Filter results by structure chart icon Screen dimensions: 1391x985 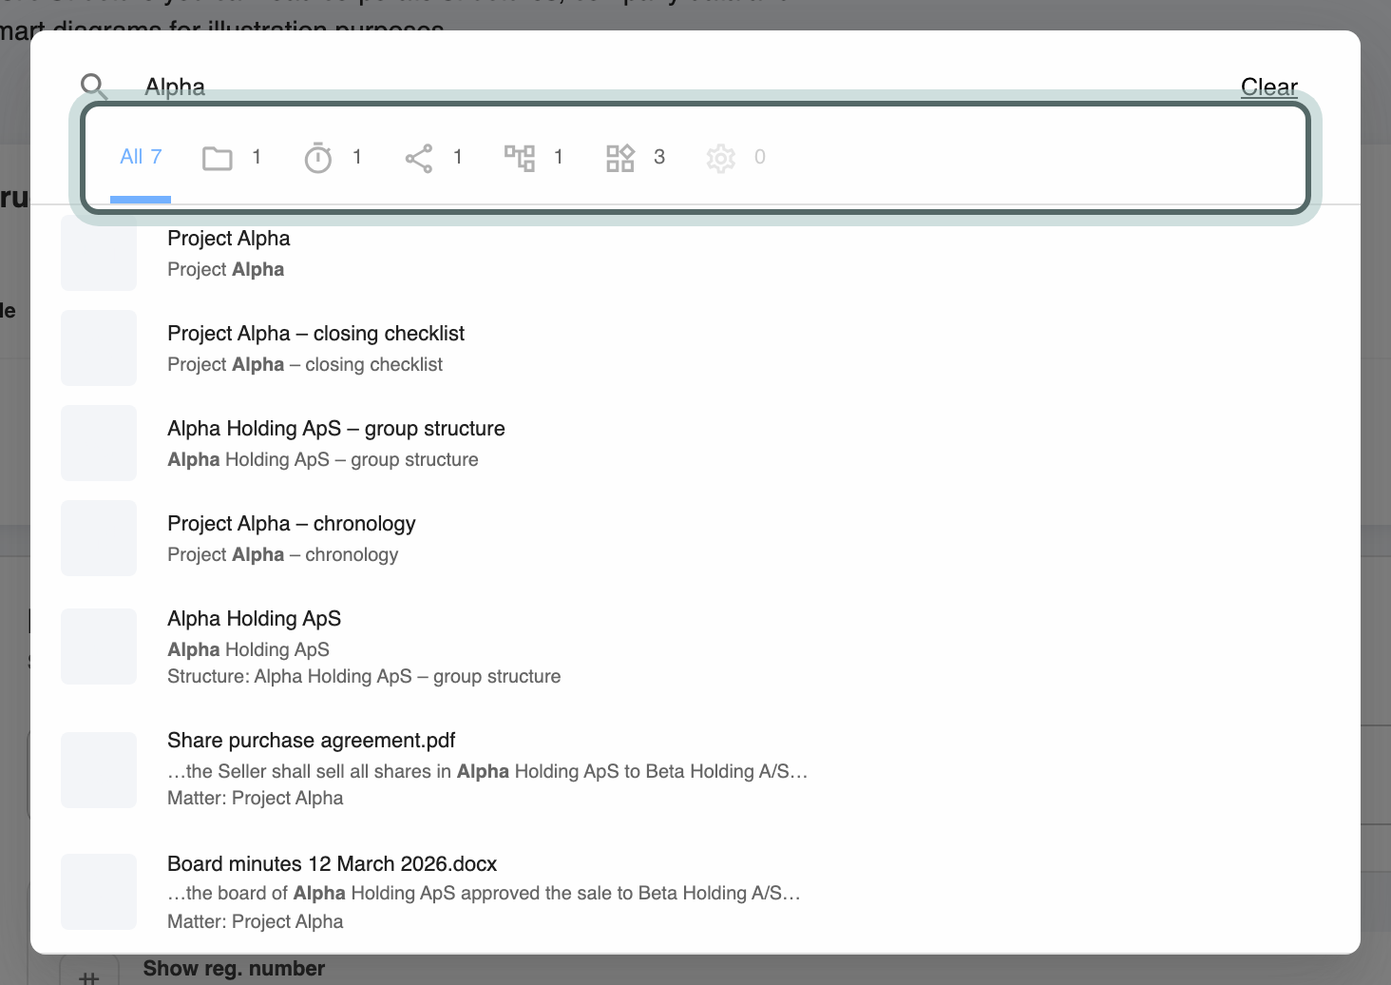click(x=533, y=158)
